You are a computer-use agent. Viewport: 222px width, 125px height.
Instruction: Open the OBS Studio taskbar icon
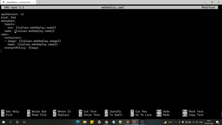coord(142,122)
